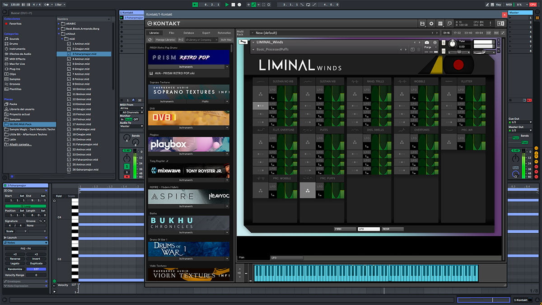Open the Cue Out dropdown
The width and height of the screenshot is (542, 305).
[x=519, y=122]
